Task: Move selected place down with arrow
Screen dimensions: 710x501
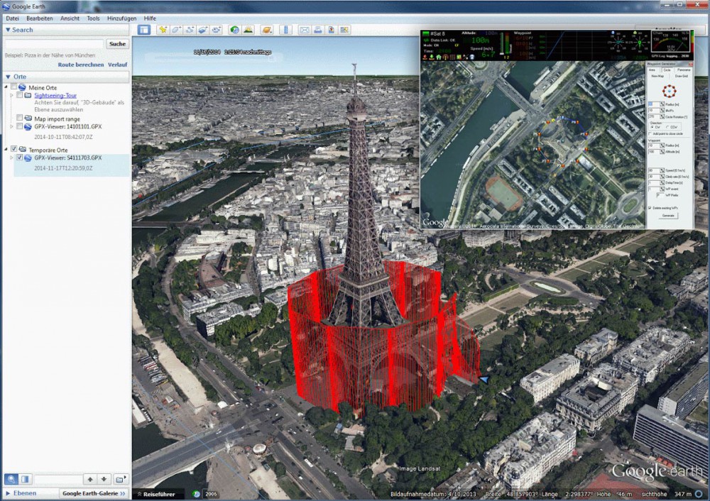Action: tap(104, 479)
